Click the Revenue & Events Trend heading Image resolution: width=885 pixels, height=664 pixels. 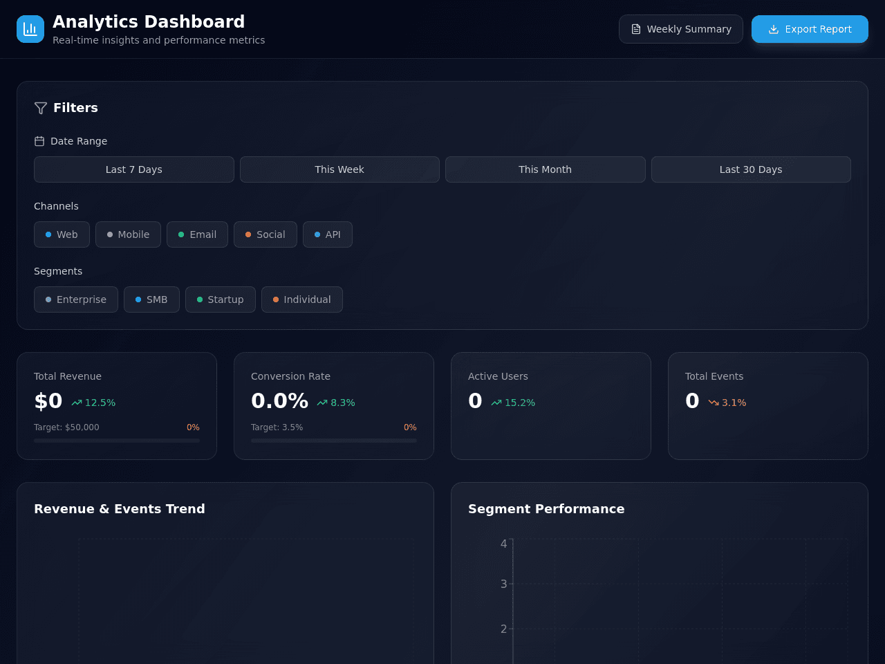[x=120, y=509]
